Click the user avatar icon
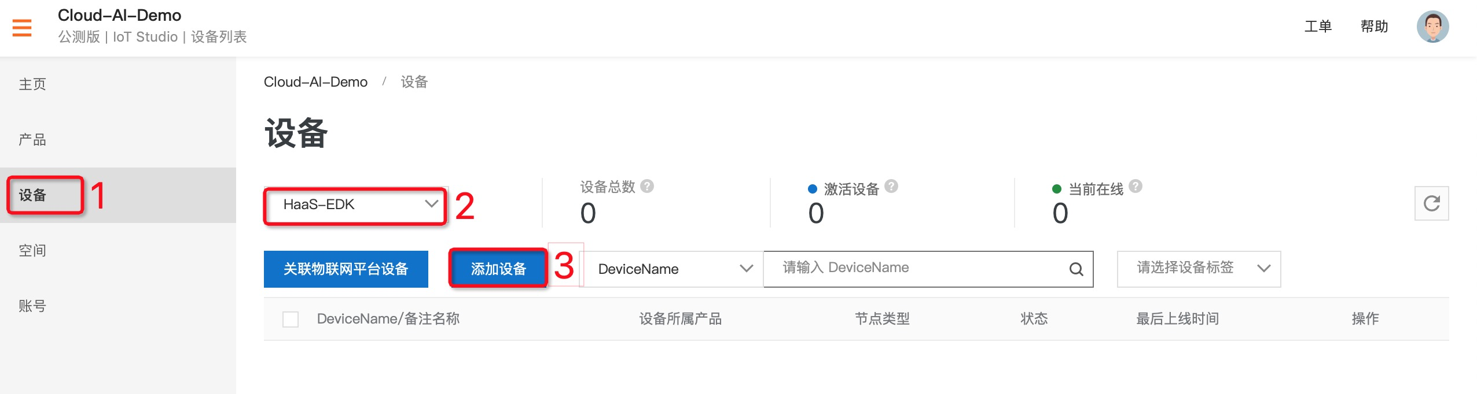The width and height of the screenshot is (1477, 394). [x=1432, y=27]
